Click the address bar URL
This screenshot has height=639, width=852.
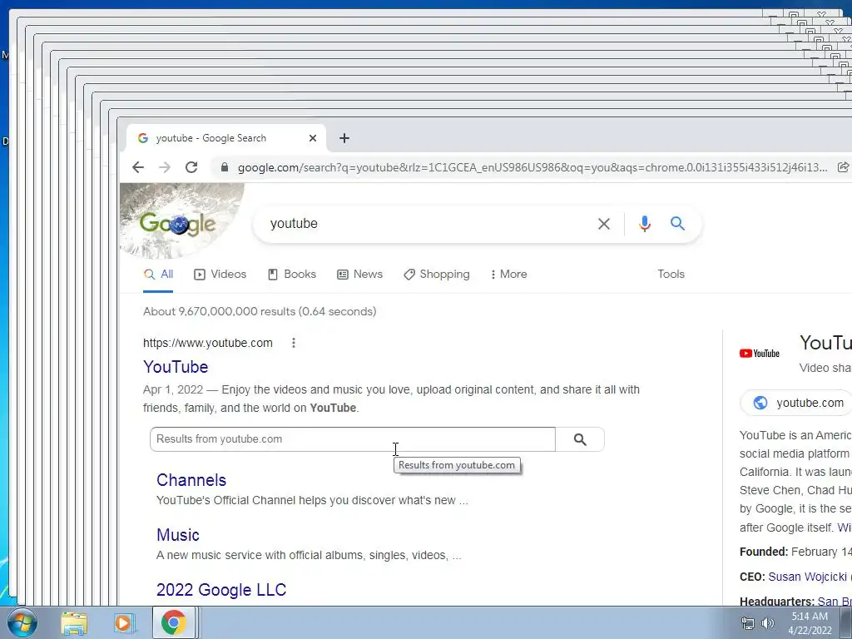click(532, 167)
